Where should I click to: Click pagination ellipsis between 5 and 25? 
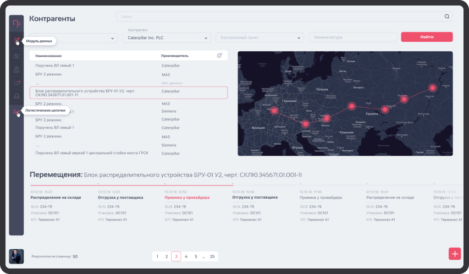pyautogui.click(x=203, y=256)
